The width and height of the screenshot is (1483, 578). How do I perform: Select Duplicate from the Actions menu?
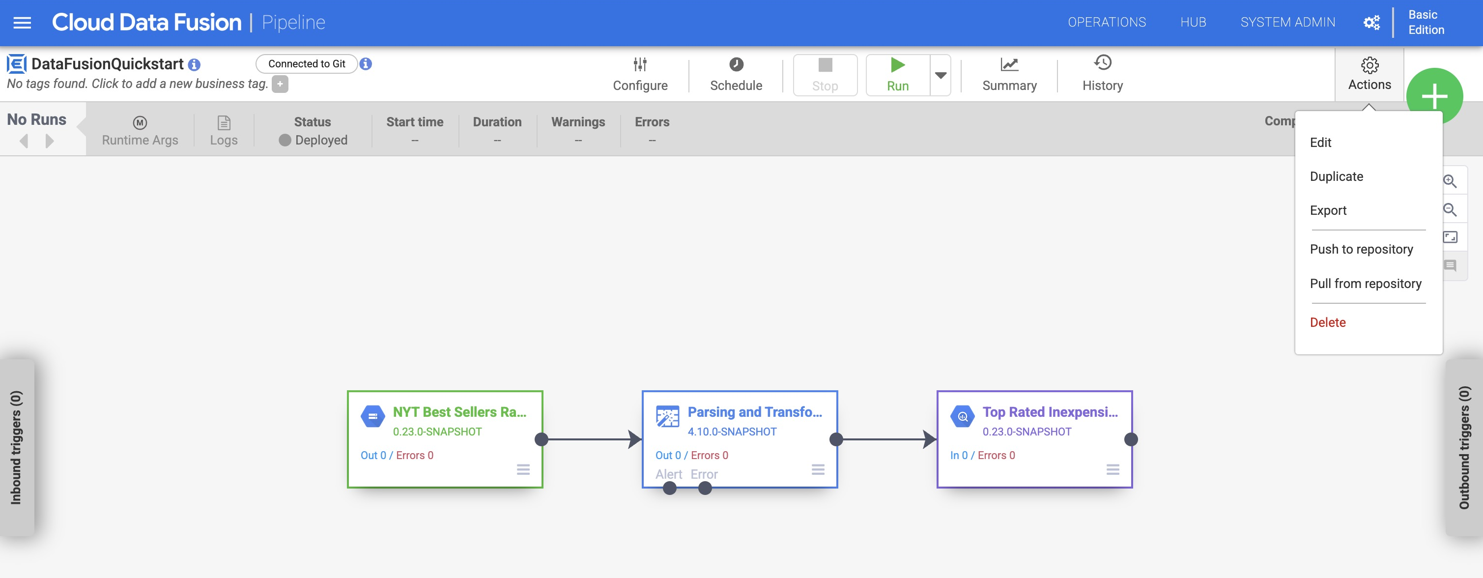[x=1337, y=176]
